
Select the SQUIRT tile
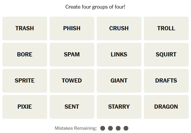point(166,55)
